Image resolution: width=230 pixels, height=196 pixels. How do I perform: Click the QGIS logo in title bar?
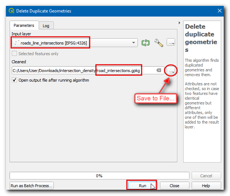point(11,11)
